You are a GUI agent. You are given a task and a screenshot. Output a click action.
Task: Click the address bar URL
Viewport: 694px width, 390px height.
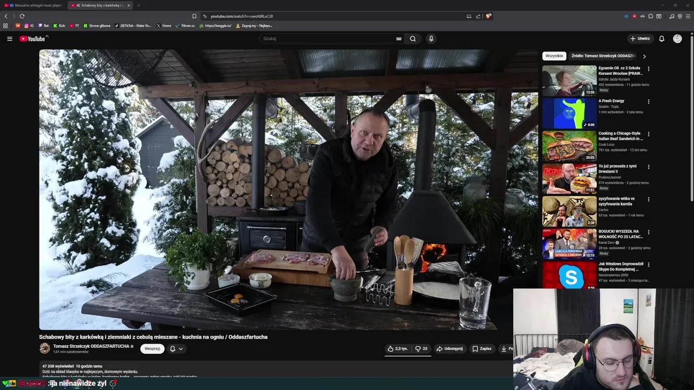point(242,16)
